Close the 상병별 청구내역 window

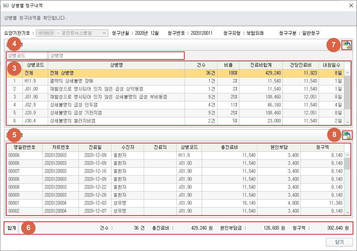pos(350,5)
